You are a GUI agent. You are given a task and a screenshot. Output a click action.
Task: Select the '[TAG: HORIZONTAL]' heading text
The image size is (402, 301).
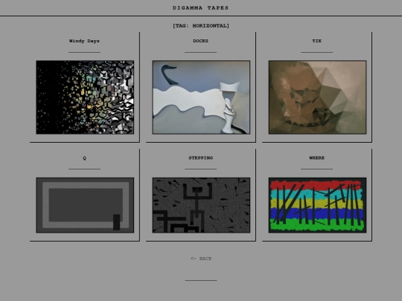pos(201,25)
